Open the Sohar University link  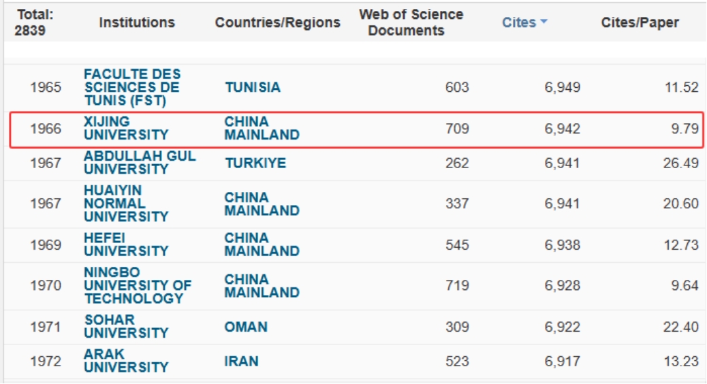[125, 326]
